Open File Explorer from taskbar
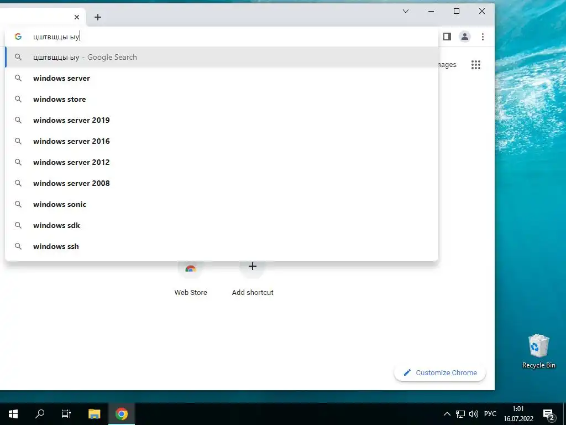The height and width of the screenshot is (425, 566). point(94,414)
